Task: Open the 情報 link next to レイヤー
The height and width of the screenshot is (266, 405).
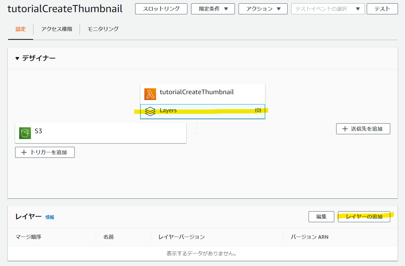Action: tap(50, 217)
